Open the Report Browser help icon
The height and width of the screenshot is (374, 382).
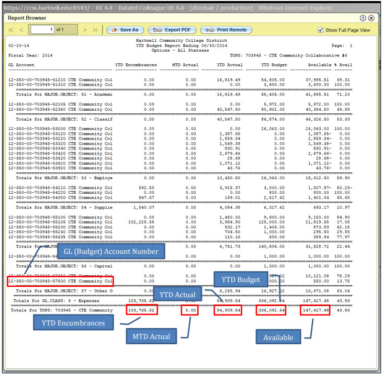[363, 17]
